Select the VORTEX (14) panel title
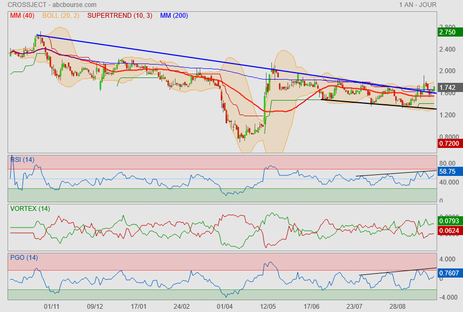Image resolution: width=463 pixels, height=312 pixels. pyautogui.click(x=30, y=208)
